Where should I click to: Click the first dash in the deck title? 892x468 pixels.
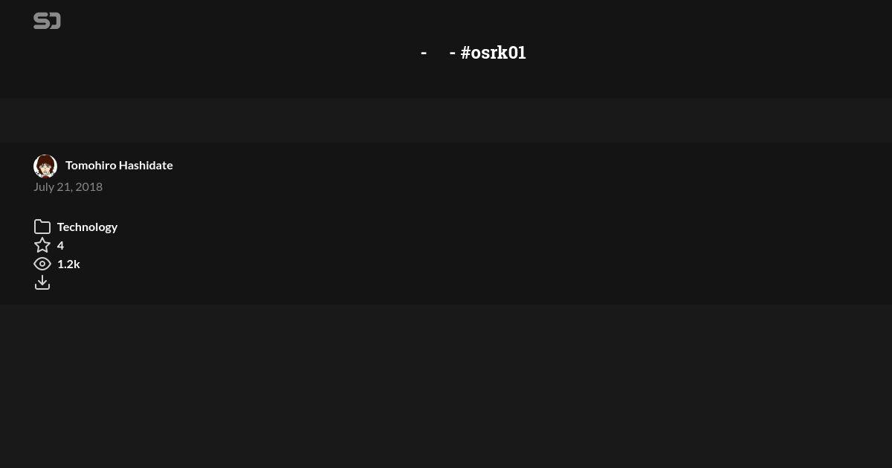[x=424, y=52]
